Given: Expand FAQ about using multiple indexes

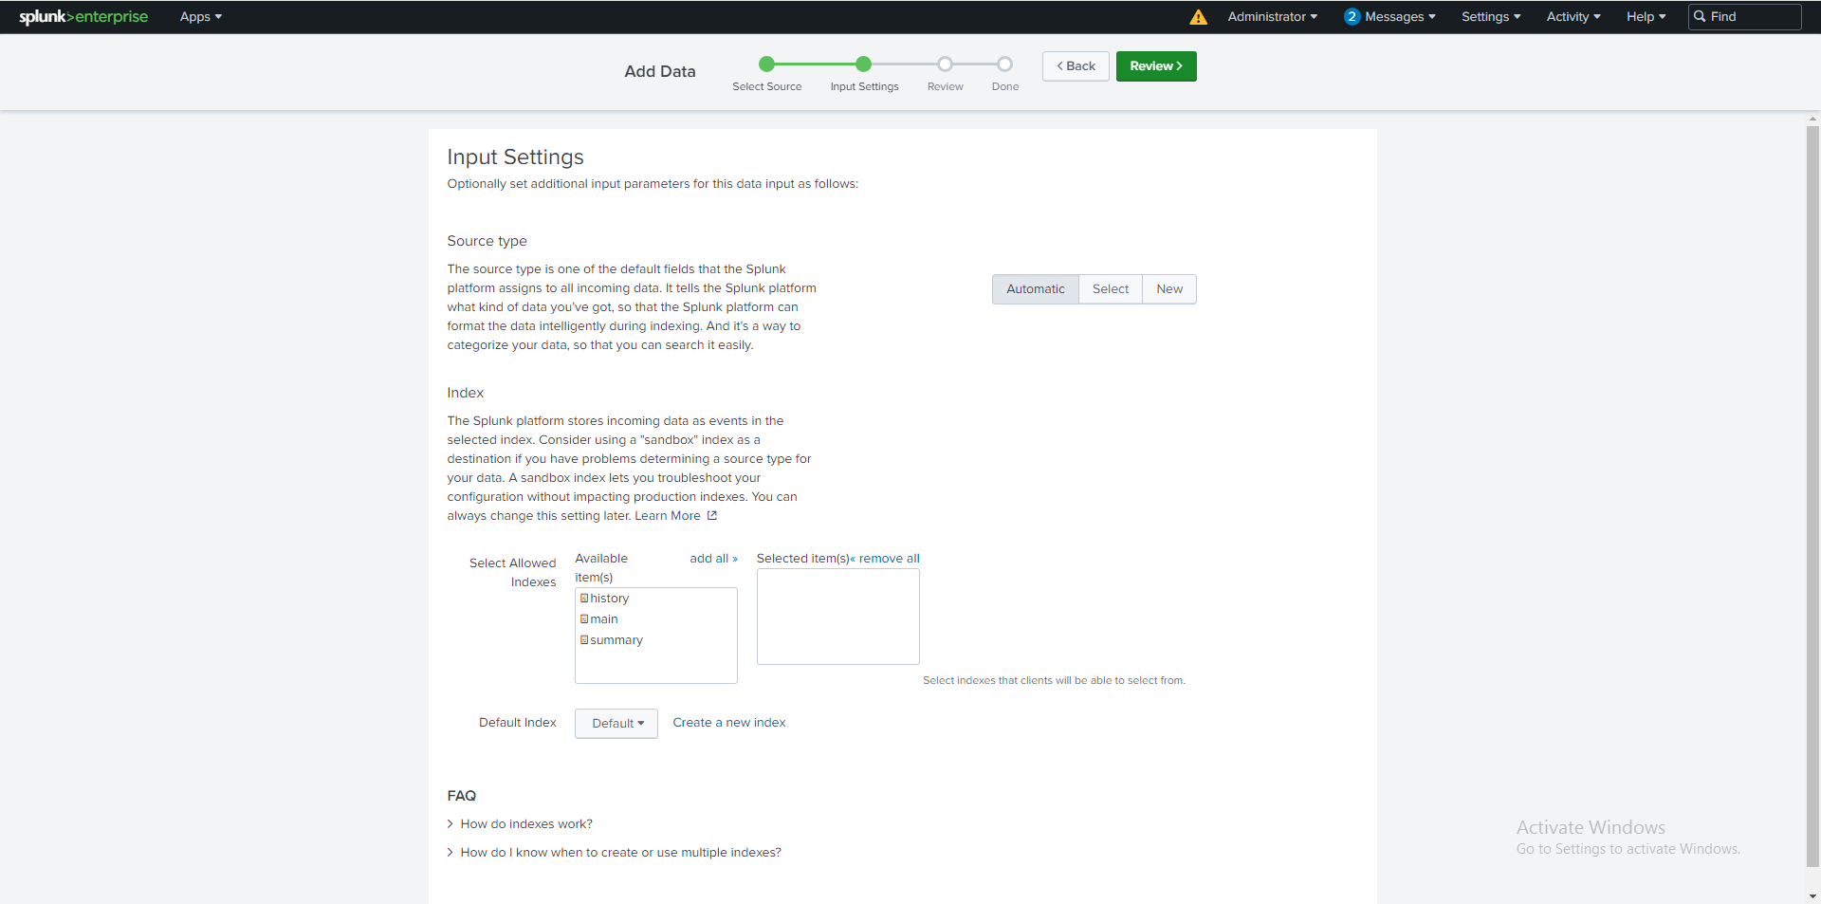Looking at the screenshot, I should 620,853.
